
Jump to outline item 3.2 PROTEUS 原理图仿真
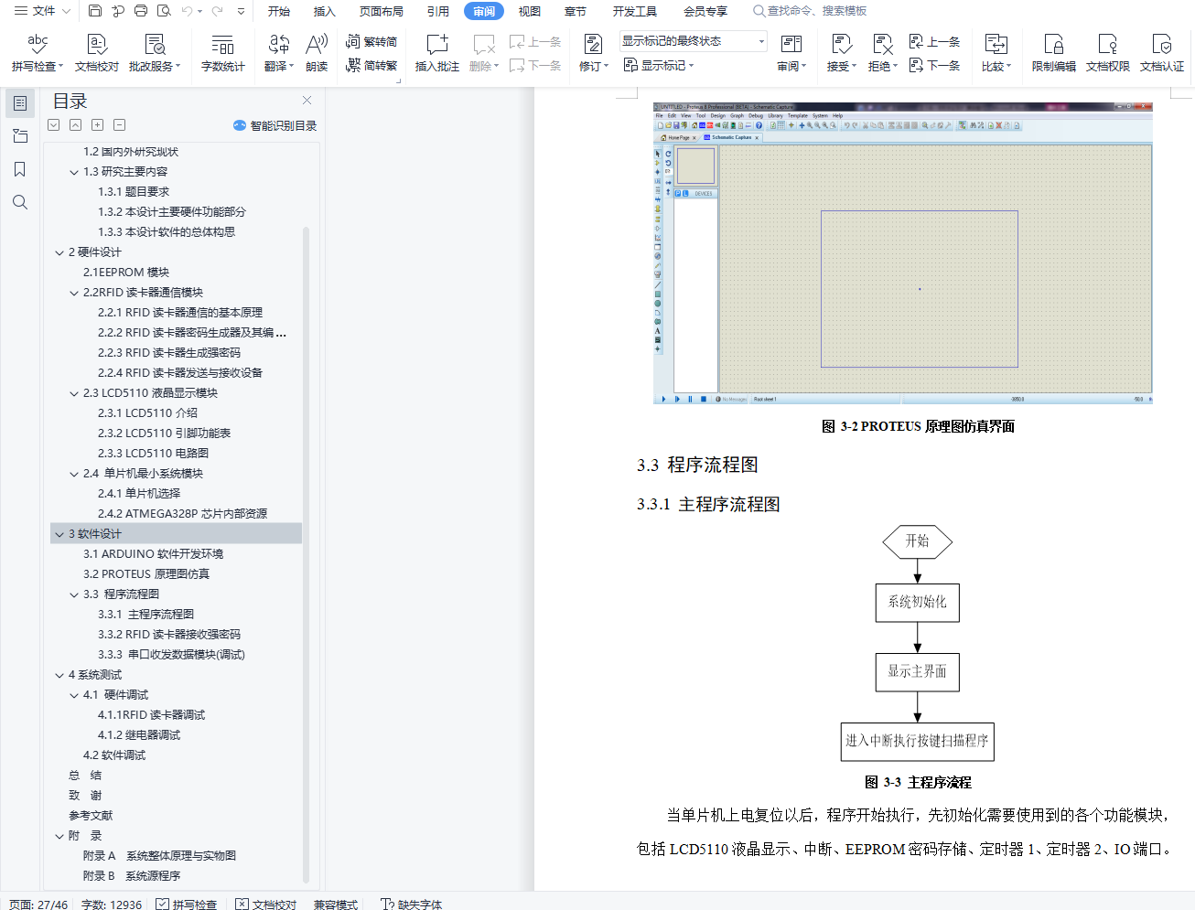146,574
